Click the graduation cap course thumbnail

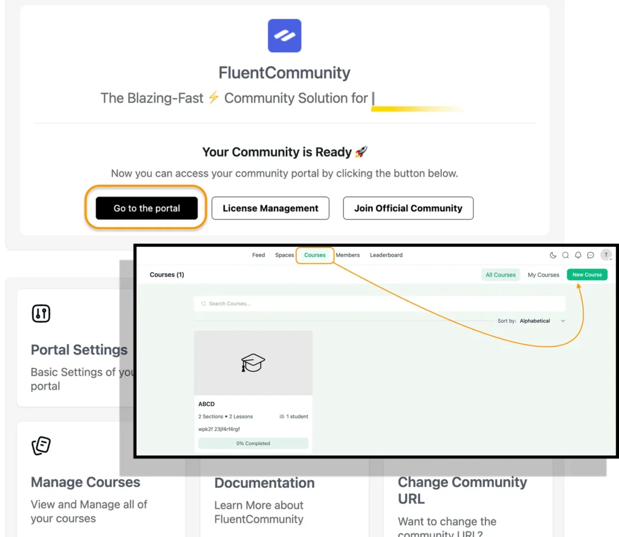pyautogui.click(x=253, y=362)
